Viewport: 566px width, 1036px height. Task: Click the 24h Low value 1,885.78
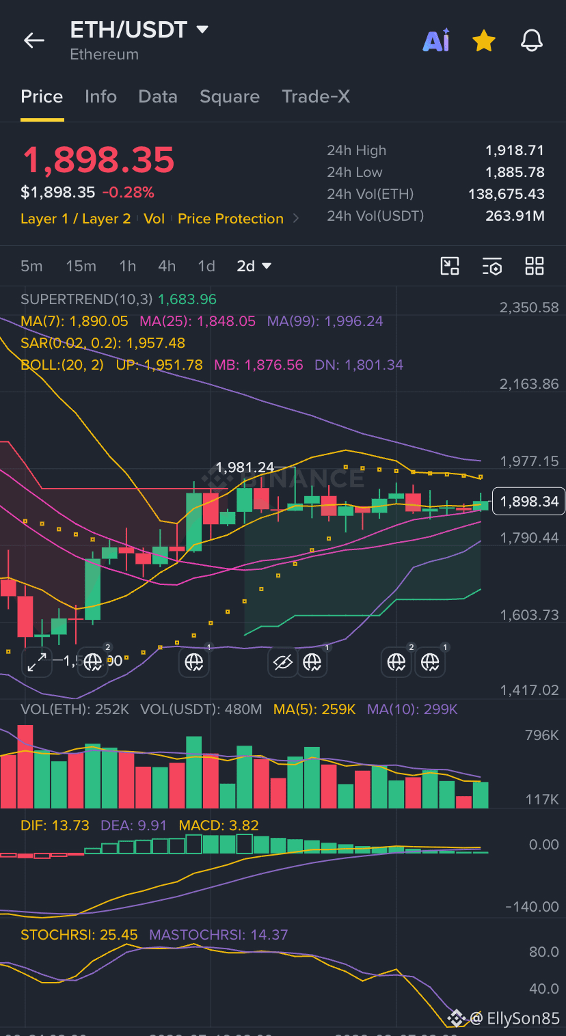515,172
